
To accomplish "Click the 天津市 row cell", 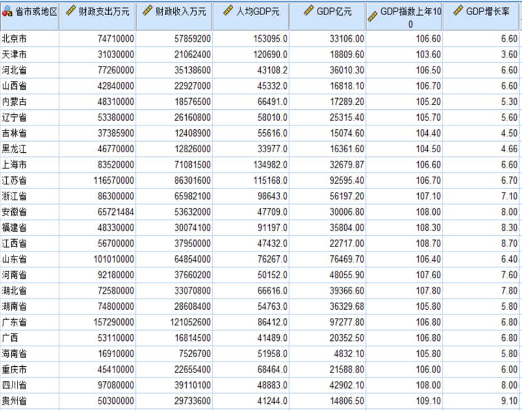I will pyautogui.click(x=30, y=54).
